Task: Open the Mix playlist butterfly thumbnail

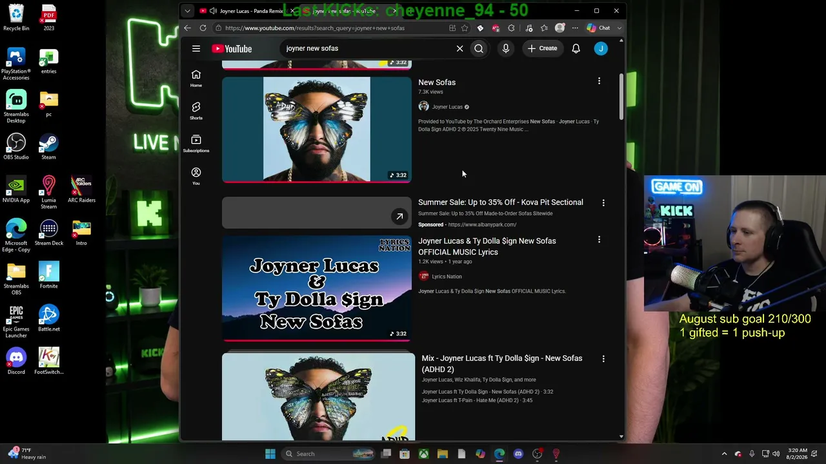Action: [319, 396]
